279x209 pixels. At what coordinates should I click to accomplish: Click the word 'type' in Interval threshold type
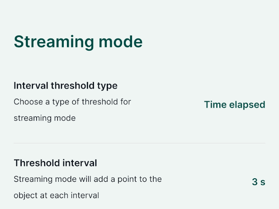pyautogui.click(x=108, y=85)
